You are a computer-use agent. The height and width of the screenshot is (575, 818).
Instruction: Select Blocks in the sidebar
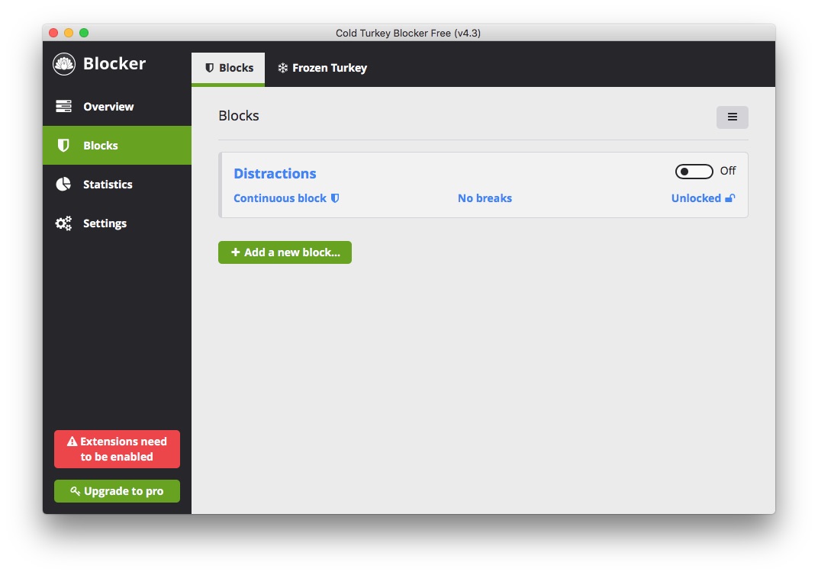coord(117,146)
